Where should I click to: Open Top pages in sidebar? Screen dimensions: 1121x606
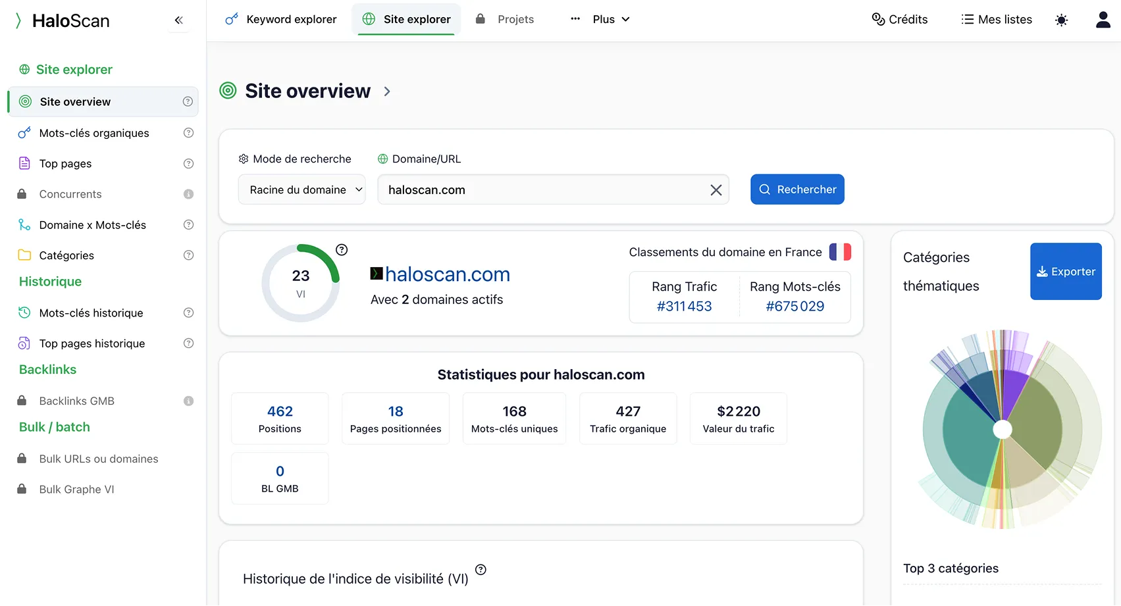(x=65, y=163)
